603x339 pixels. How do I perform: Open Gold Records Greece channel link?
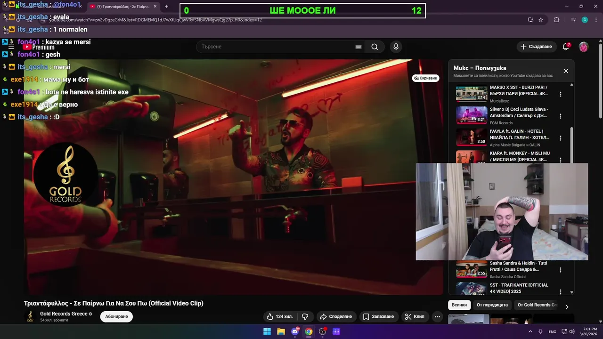[x=64, y=314]
